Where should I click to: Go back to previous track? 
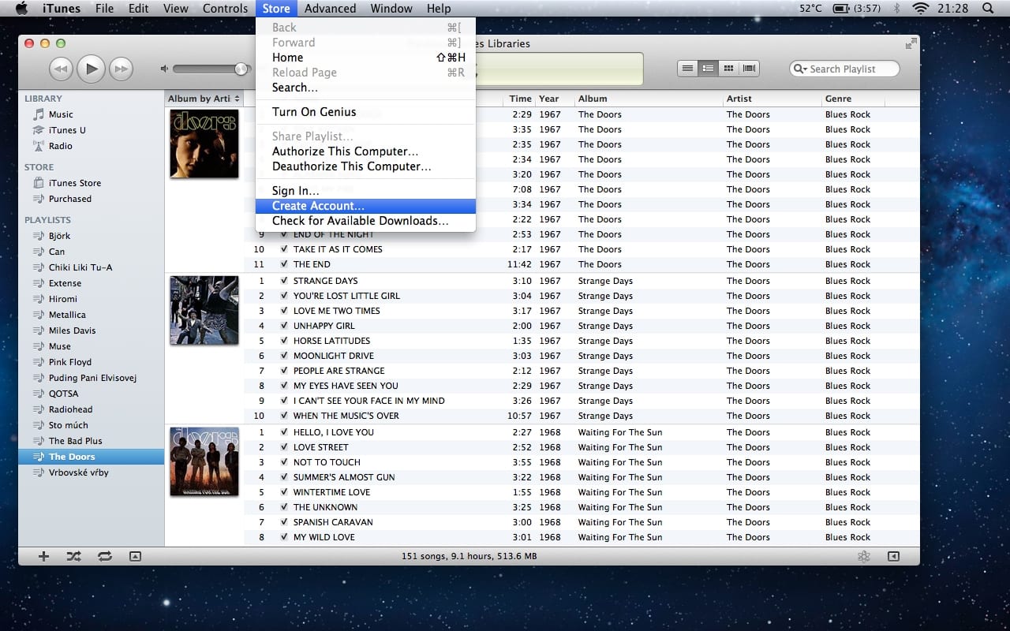coord(62,69)
